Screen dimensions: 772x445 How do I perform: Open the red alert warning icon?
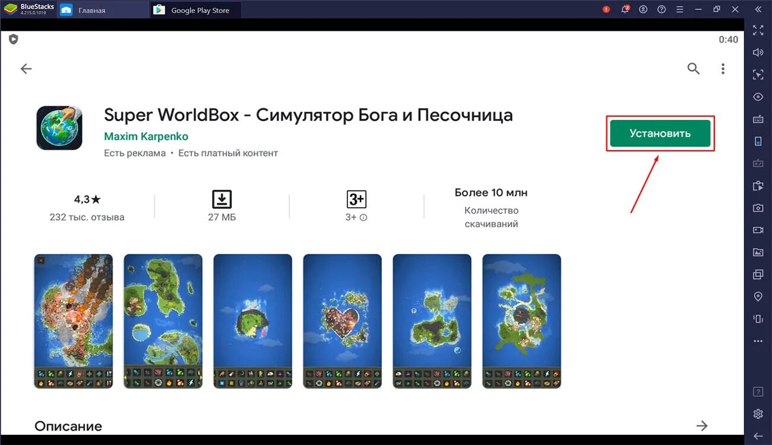tap(606, 9)
